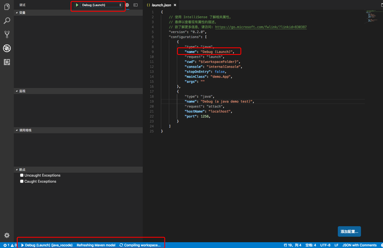The height and width of the screenshot is (248, 383).
Task: Click warnings count icon in status bar
Action: click(x=14, y=245)
